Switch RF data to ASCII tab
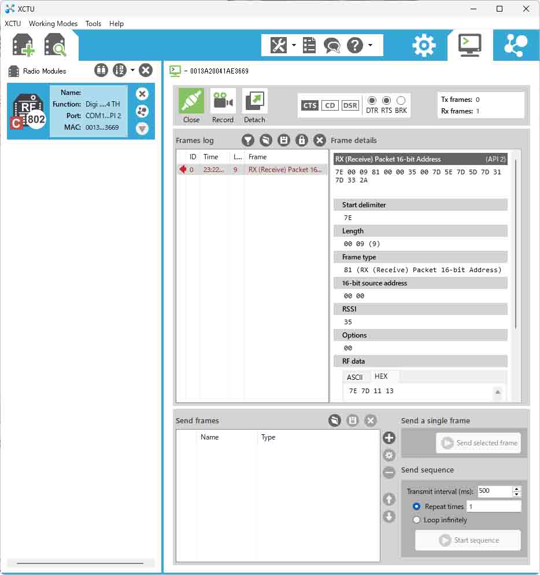This screenshot has height=575, width=540. pyautogui.click(x=355, y=377)
